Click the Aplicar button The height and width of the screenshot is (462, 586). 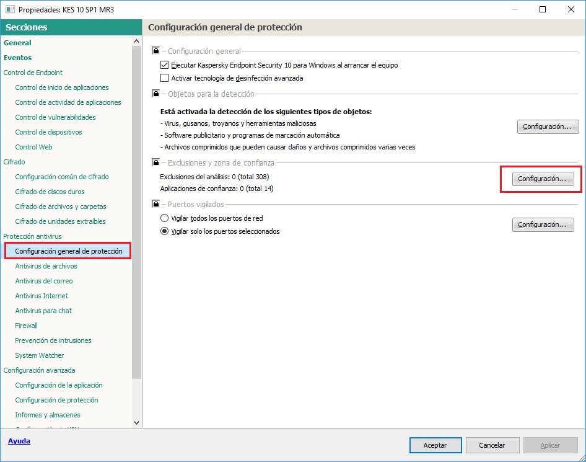pyautogui.click(x=550, y=445)
